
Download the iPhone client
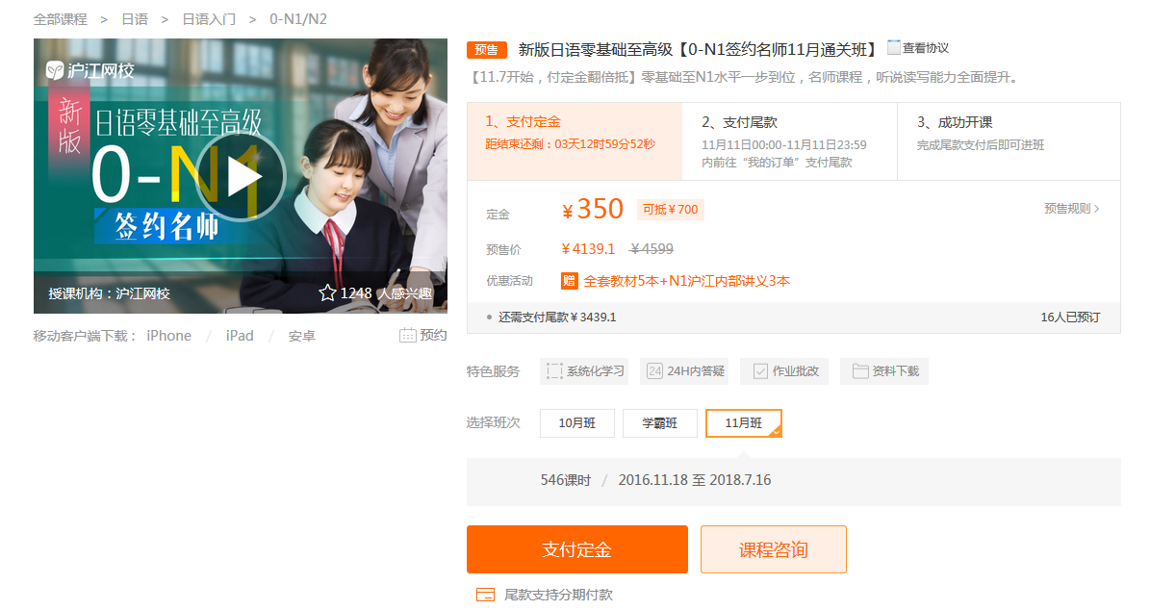[168, 336]
